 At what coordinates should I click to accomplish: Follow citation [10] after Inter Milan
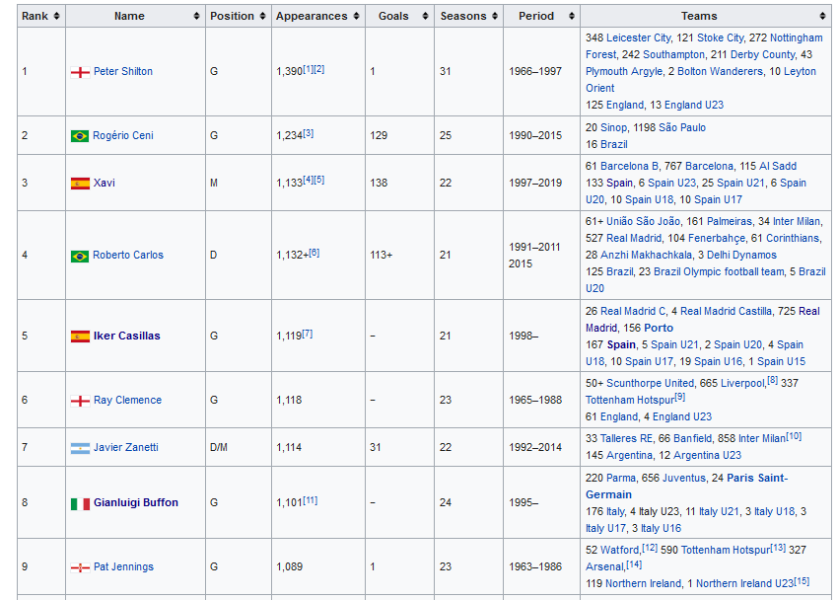click(795, 436)
